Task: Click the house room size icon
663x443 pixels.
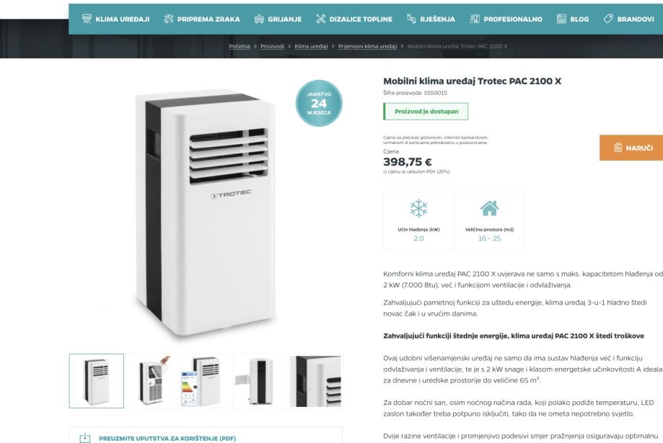Action: click(489, 208)
